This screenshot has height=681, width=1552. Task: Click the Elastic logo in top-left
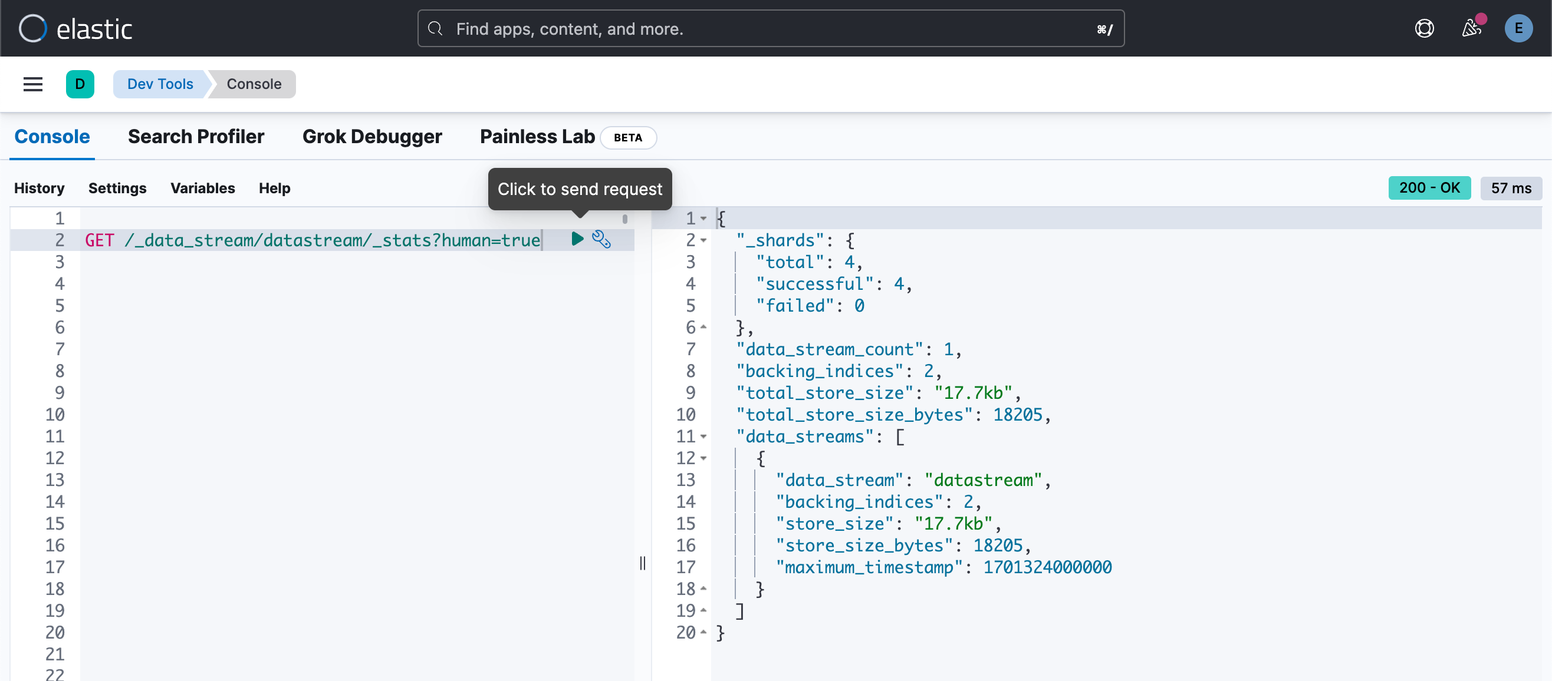point(76,27)
